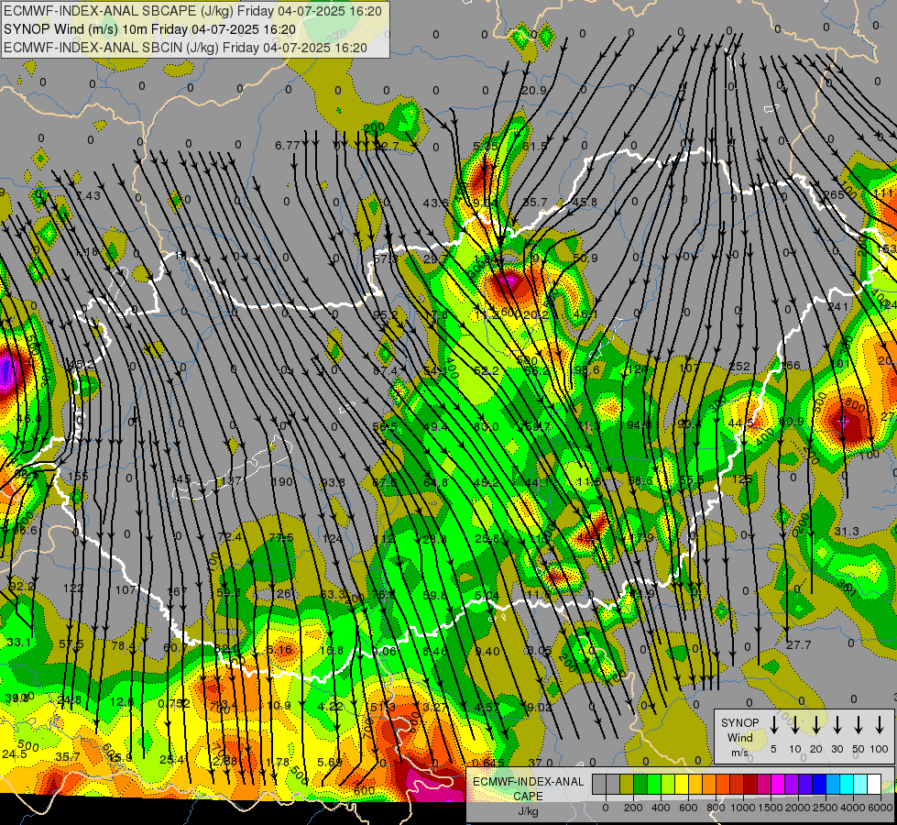Click the map value 24.5

click(15, 754)
